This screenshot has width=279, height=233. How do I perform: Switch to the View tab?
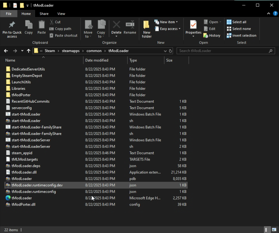[61, 14]
